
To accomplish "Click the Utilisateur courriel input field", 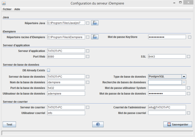I will coord(66,113).
